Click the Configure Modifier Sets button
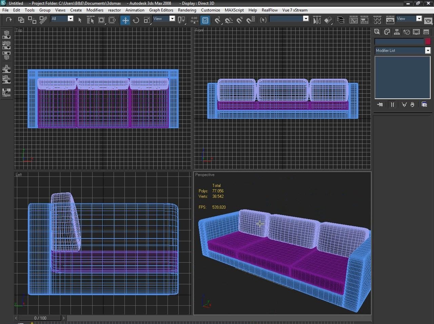Viewport: 434px width, 324px height. point(424,104)
